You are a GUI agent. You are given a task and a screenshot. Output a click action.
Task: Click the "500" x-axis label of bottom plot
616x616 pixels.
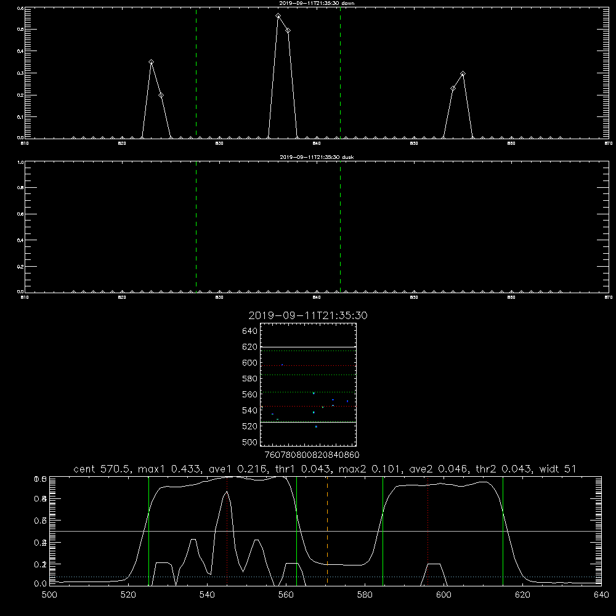[x=49, y=595]
